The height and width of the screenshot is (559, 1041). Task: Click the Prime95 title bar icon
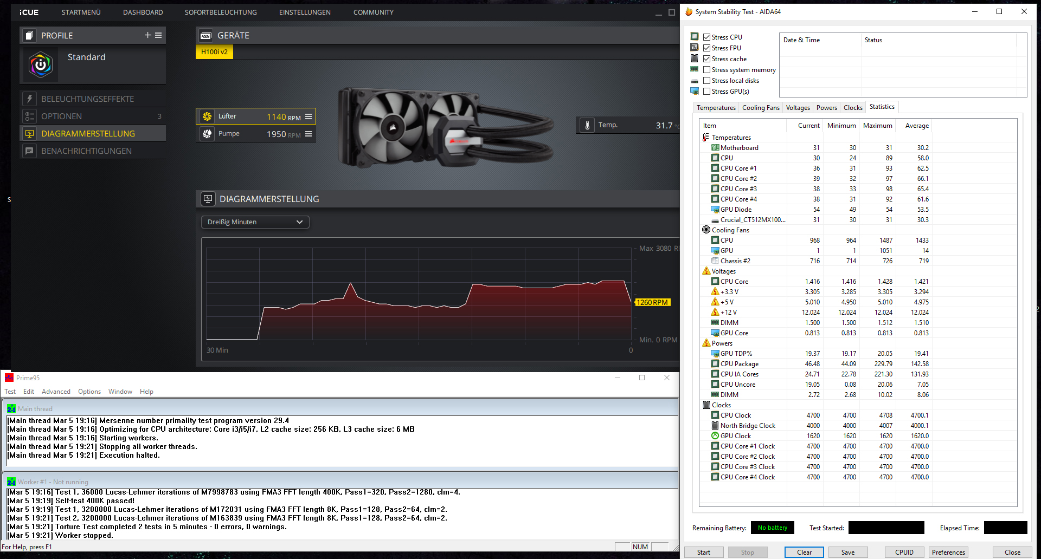pyautogui.click(x=9, y=378)
